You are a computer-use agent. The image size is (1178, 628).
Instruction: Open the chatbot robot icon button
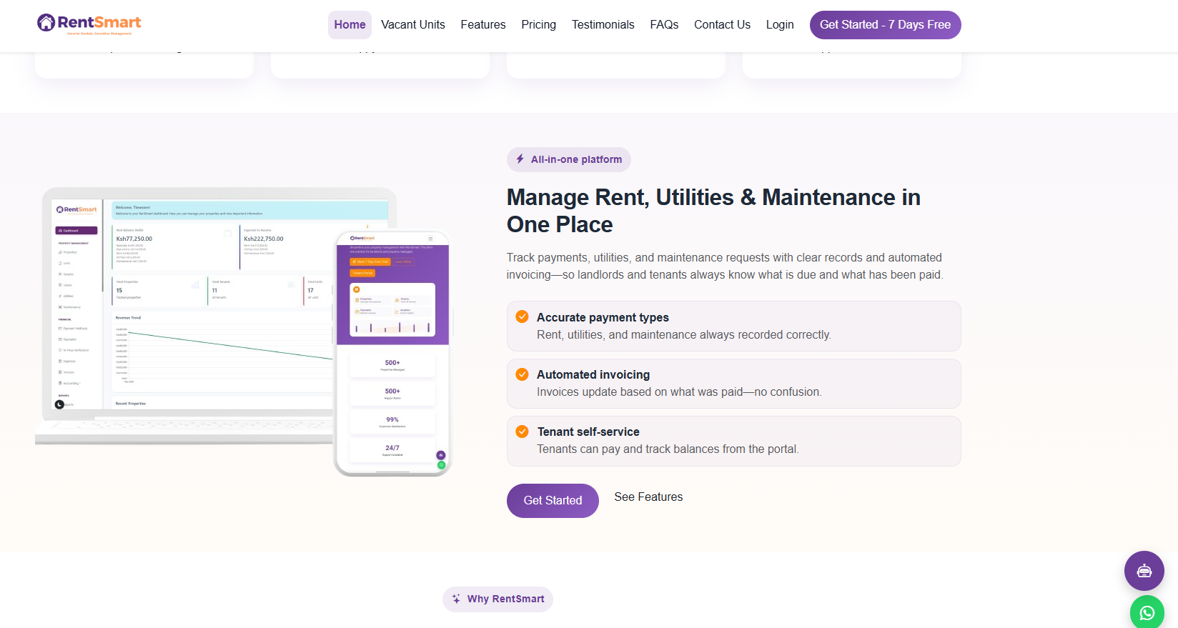[x=1144, y=570]
